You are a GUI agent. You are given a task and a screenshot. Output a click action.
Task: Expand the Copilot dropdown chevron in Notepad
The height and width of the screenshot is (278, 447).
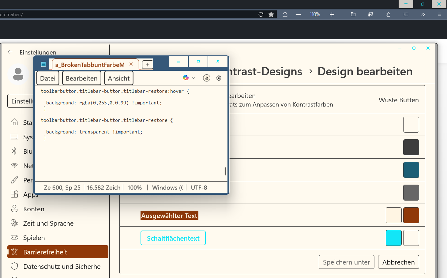click(x=194, y=78)
